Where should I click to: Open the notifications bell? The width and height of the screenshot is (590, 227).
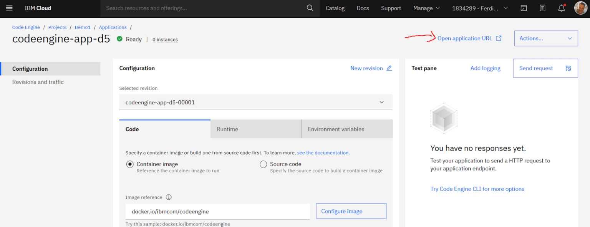561,8
